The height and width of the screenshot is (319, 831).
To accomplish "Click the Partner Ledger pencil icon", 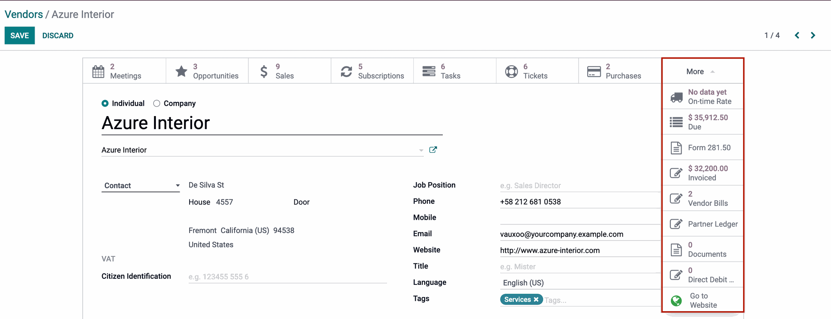I will point(676,224).
